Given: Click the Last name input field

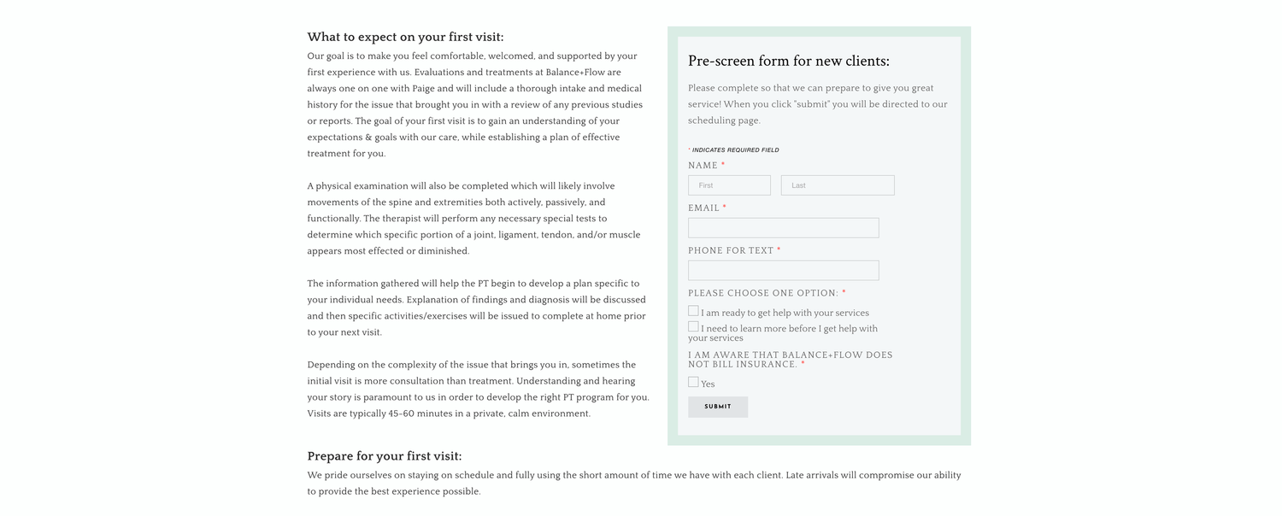Looking at the screenshot, I should click(x=838, y=185).
